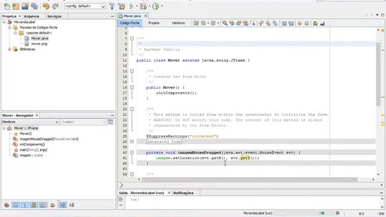Click the Find Selection magnifier icon in editor toolbar
Viewport: 386px width, 217px height.
[225, 23]
